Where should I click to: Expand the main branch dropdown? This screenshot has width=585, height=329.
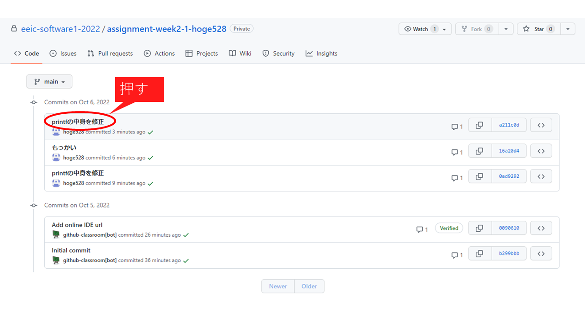coord(49,82)
